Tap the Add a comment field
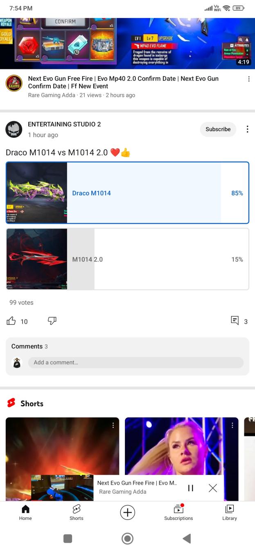Image resolution: width=255 pixels, height=554 pixels. 135,362
